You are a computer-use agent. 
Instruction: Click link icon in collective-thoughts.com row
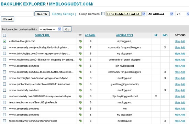point(80,41)
